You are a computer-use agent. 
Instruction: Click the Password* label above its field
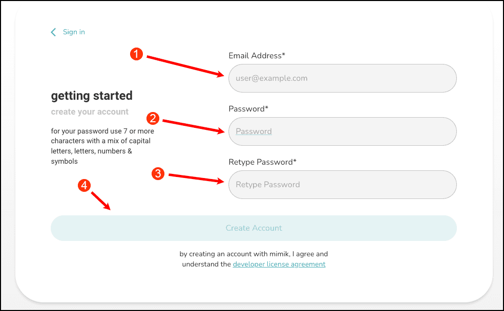248,109
